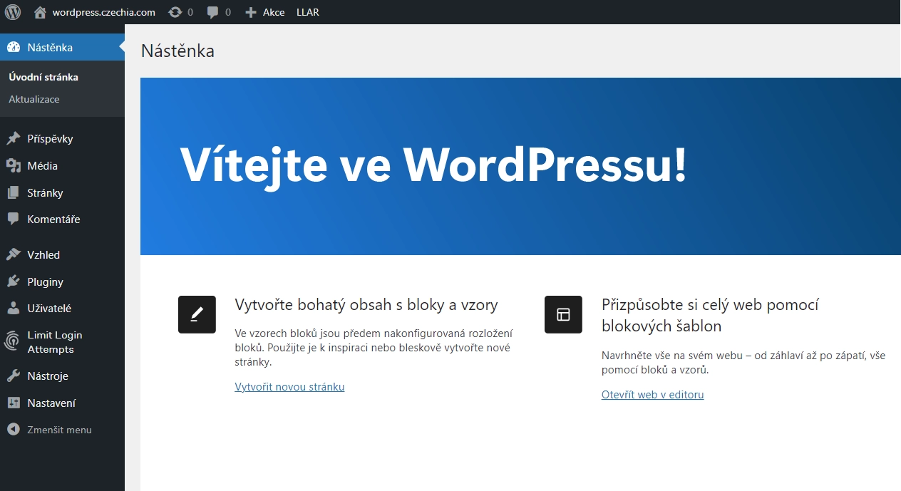Click the block template icon beside customization heading
This screenshot has height=491, width=901.
pos(562,314)
